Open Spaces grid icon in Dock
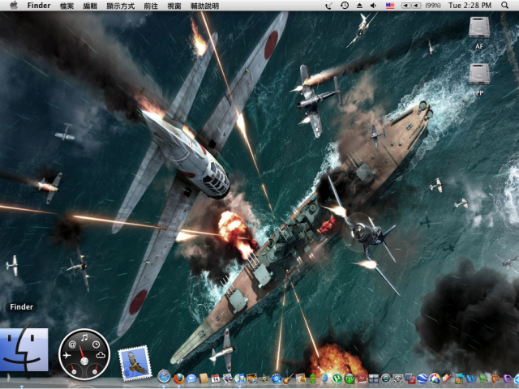Viewport: 519px width, 389px height. [x=374, y=378]
